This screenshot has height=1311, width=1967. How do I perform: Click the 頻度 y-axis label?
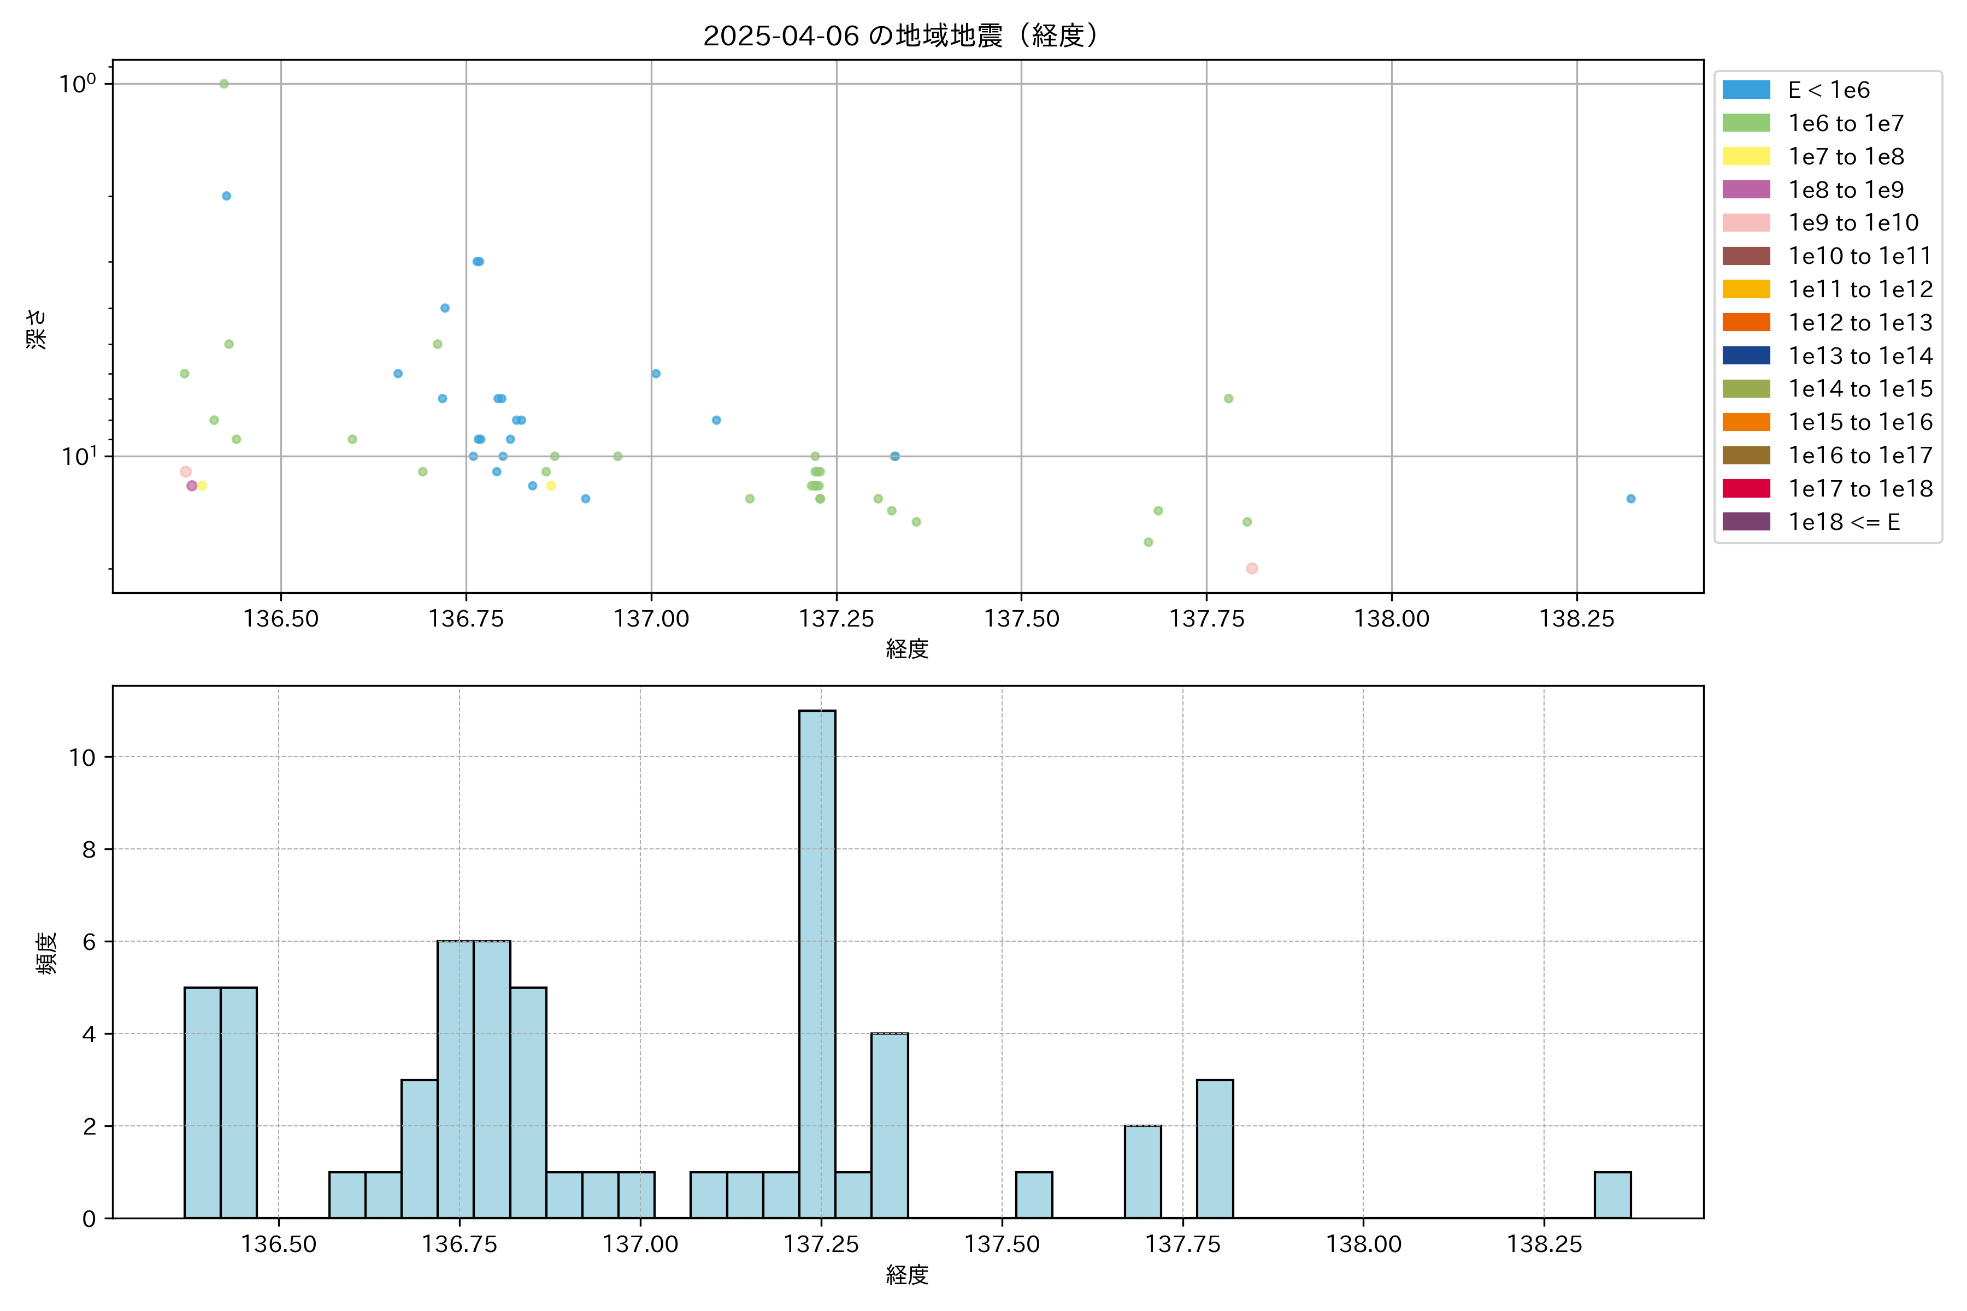[47, 953]
